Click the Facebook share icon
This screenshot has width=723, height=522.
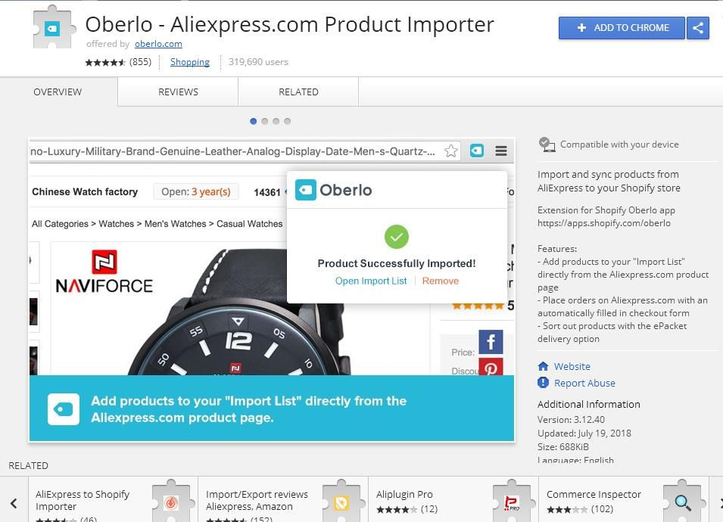pyautogui.click(x=491, y=342)
